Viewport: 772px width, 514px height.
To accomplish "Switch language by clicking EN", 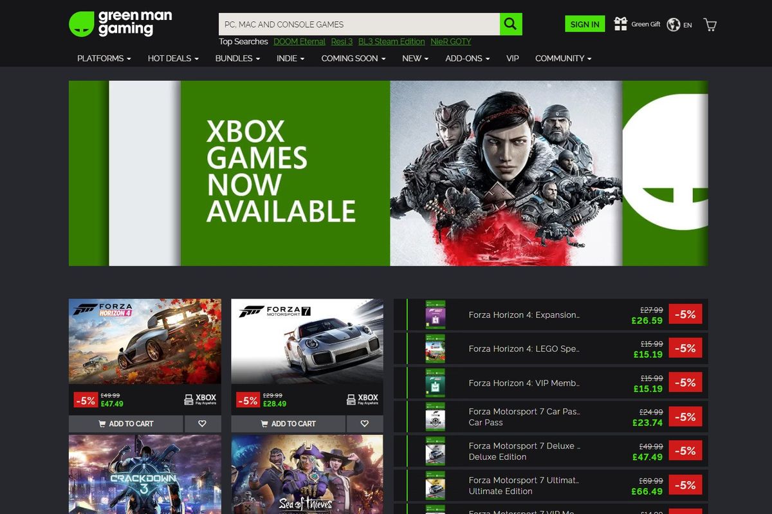I will [x=688, y=25].
